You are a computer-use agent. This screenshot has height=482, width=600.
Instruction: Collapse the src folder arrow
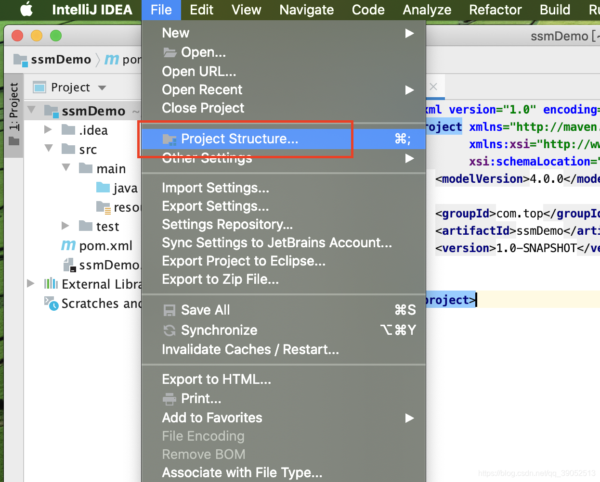[x=49, y=149]
